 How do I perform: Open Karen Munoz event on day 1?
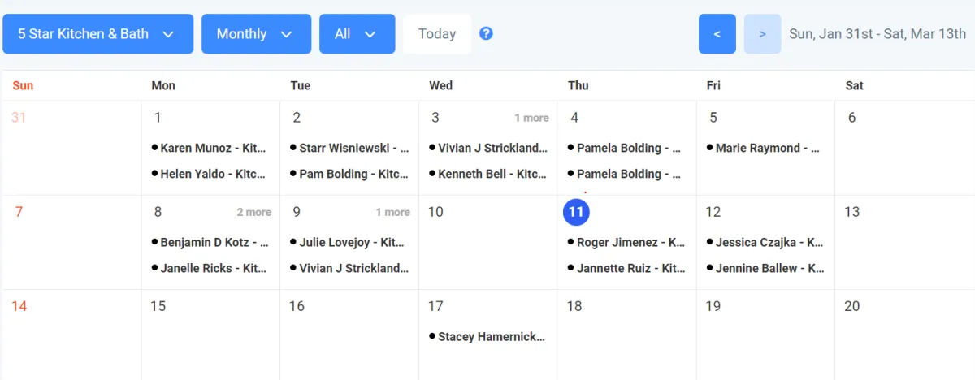coord(213,148)
